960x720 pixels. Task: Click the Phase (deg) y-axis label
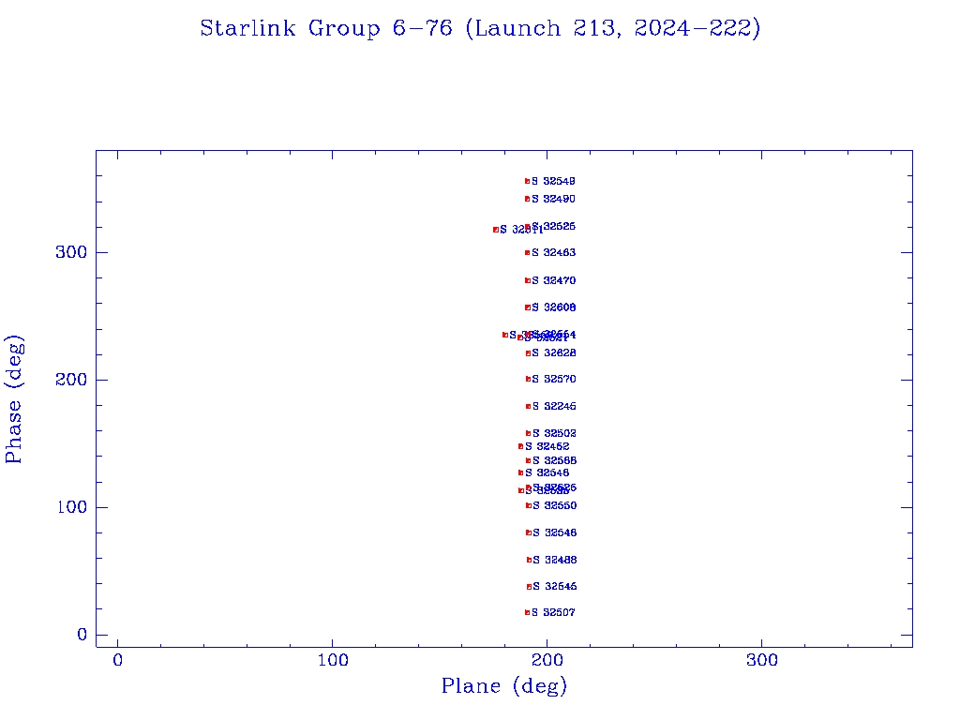tap(14, 398)
